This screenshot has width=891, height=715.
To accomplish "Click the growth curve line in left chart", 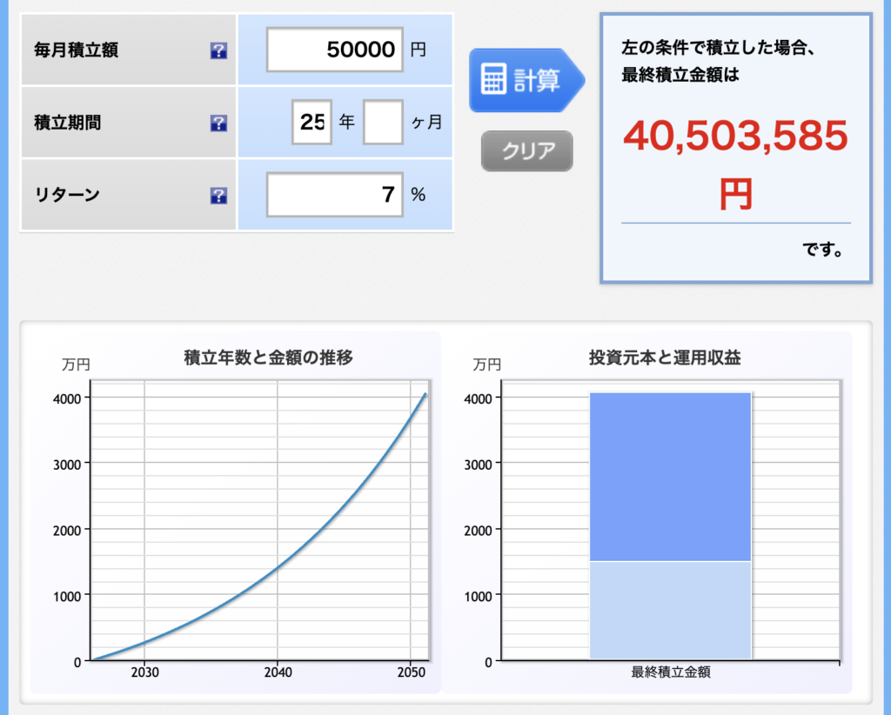I will pyautogui.click(x=278, y=567).
